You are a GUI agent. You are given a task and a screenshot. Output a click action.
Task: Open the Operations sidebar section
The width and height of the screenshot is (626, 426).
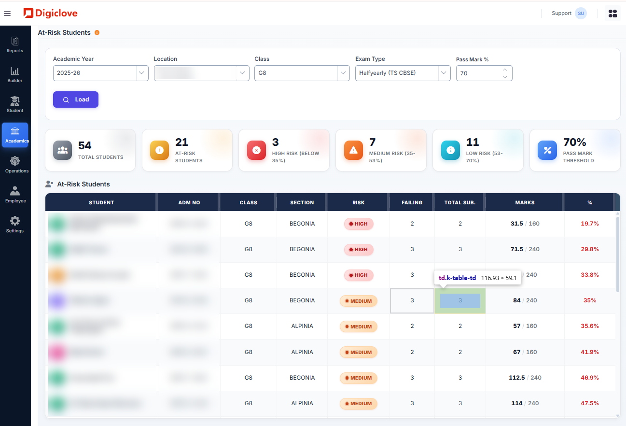click(x=15, y=165)
